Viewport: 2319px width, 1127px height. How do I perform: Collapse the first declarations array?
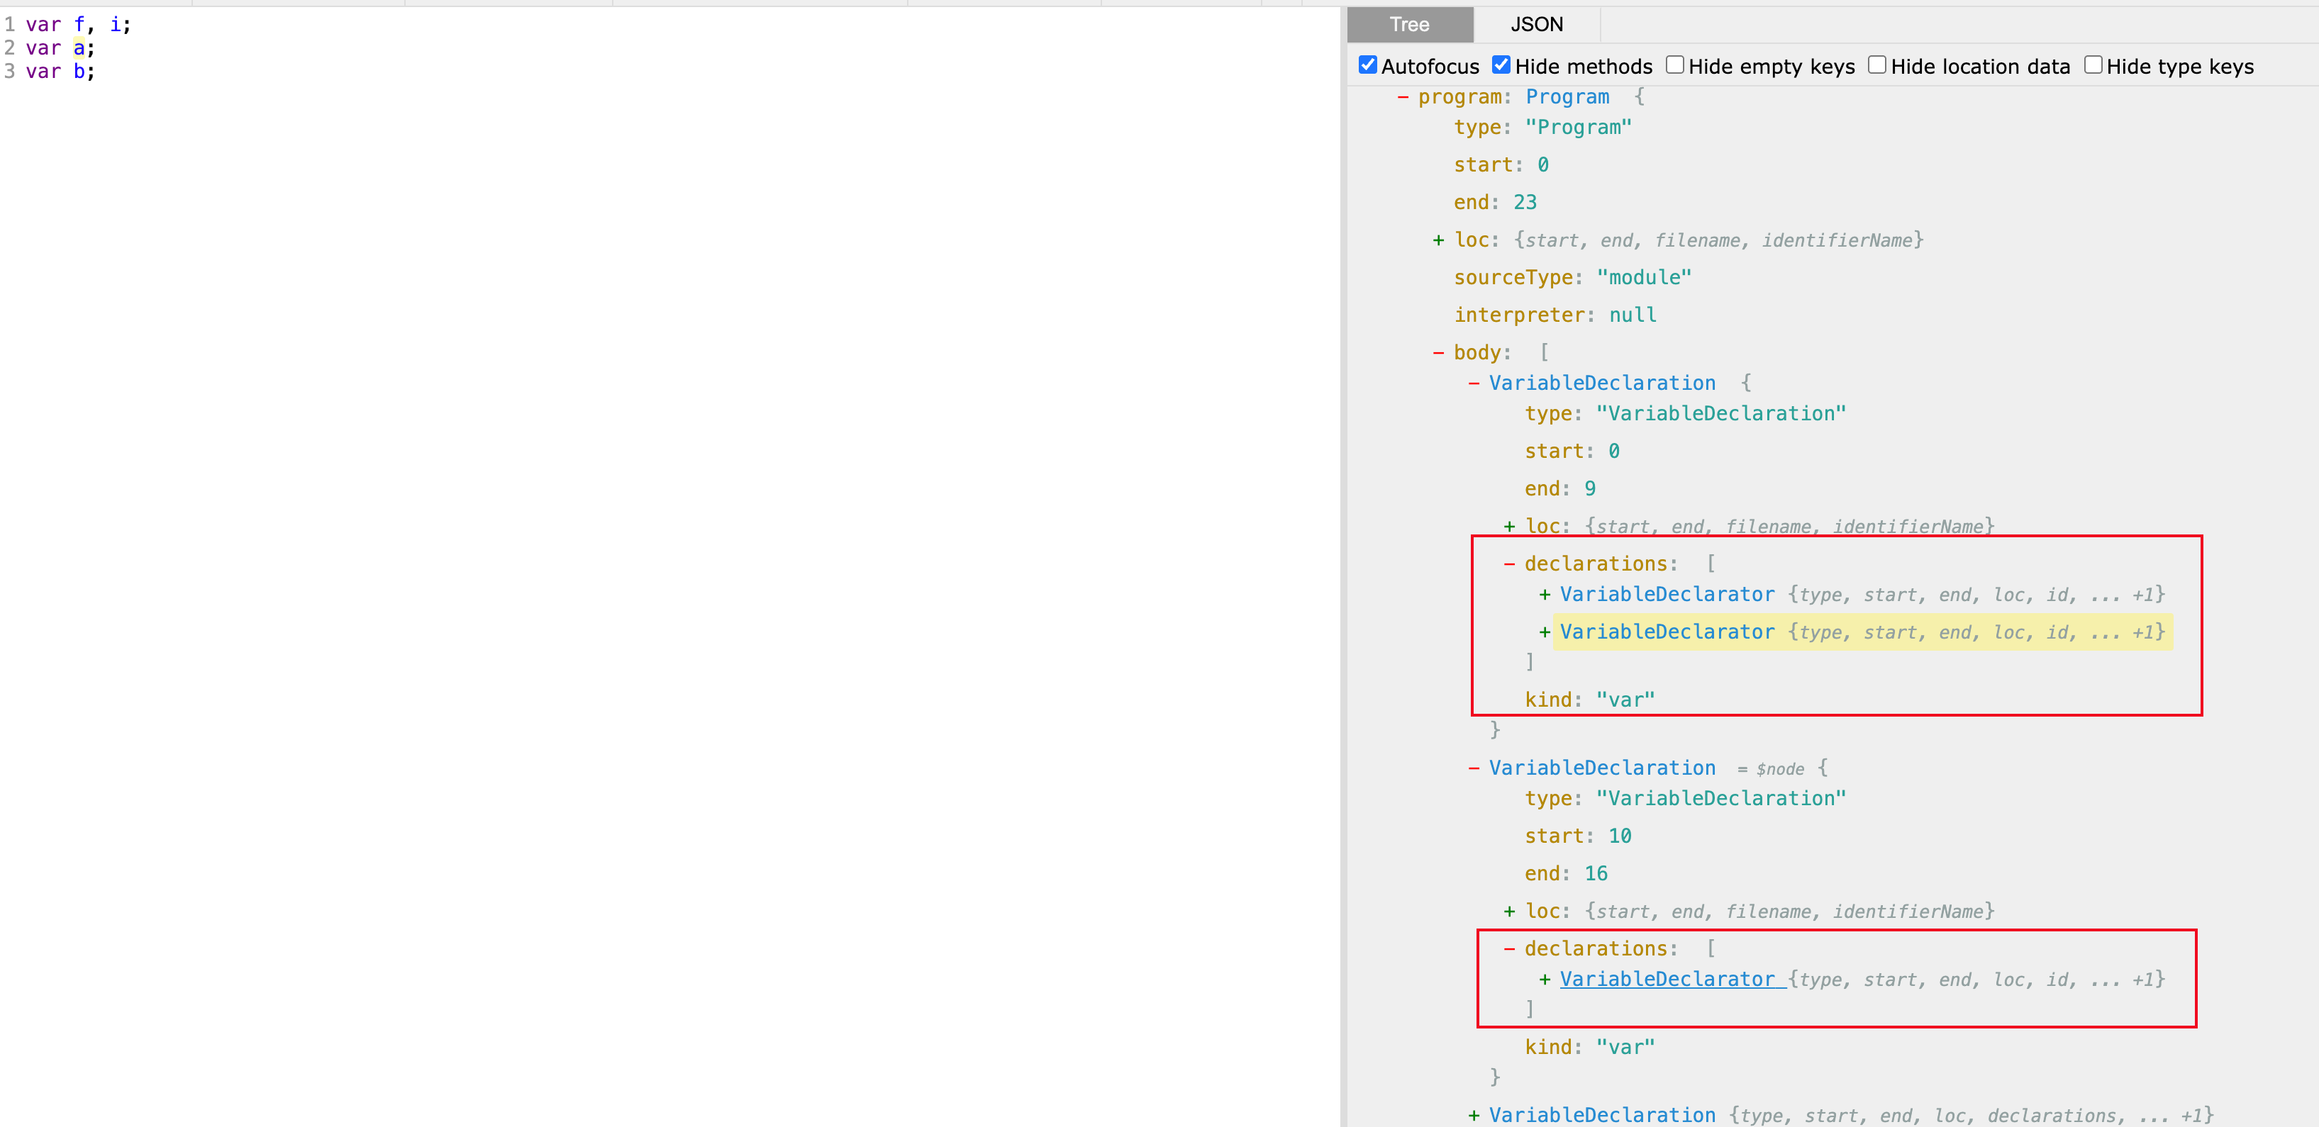1509,564
